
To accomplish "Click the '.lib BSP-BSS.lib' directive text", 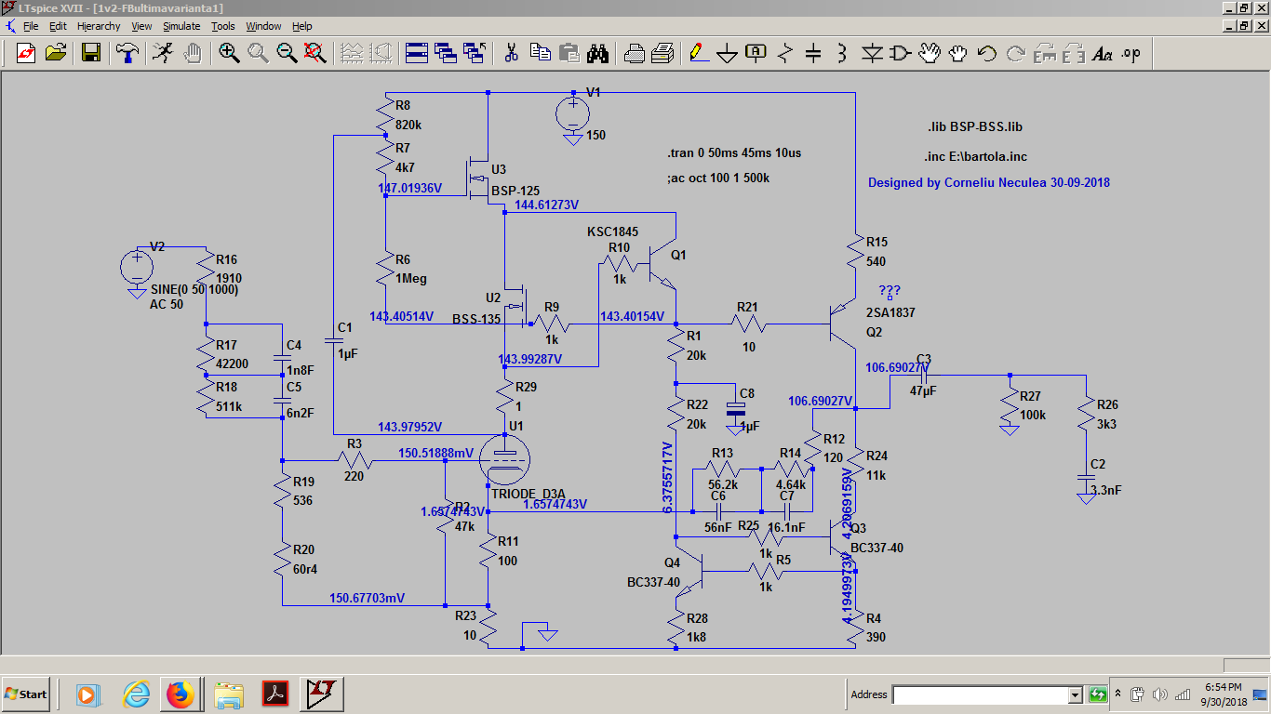I will tap(974, 126).
